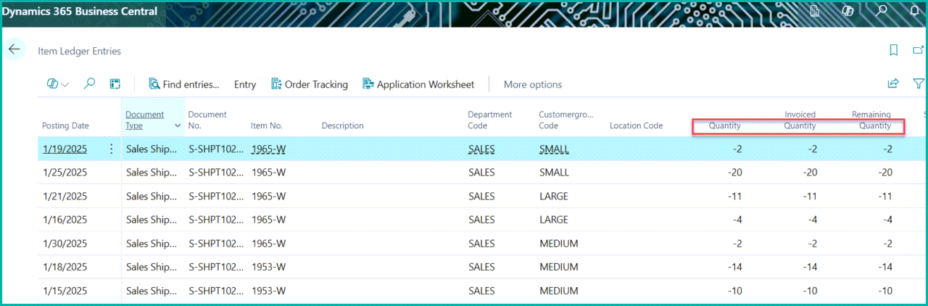Open the Document Type column dropdown arrow
This screenshot has height=306, width=928.
[x=178, y=126]
